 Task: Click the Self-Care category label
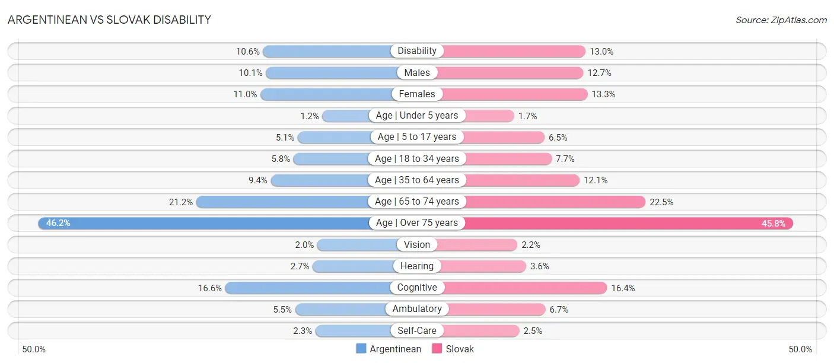click(417, 330)
